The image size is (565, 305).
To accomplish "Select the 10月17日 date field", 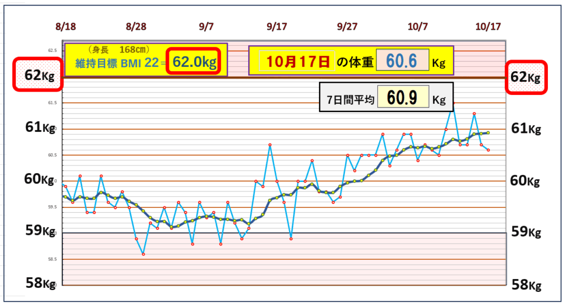I will click(x=297, y=62).
